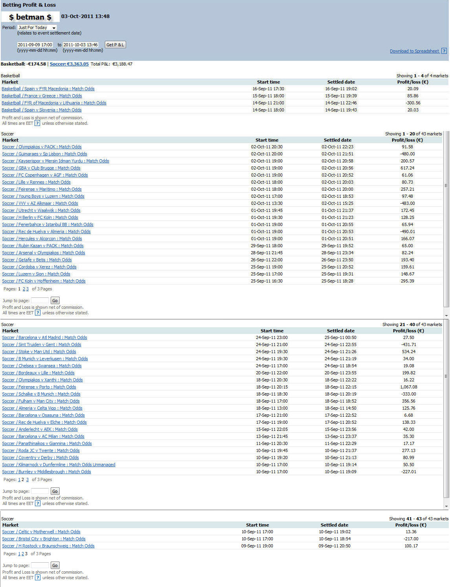The height and width of the screenshot is (587, 450).
Task: Open Soccer FC Copenhagen v AGF market
Action: tap(45, 175)
